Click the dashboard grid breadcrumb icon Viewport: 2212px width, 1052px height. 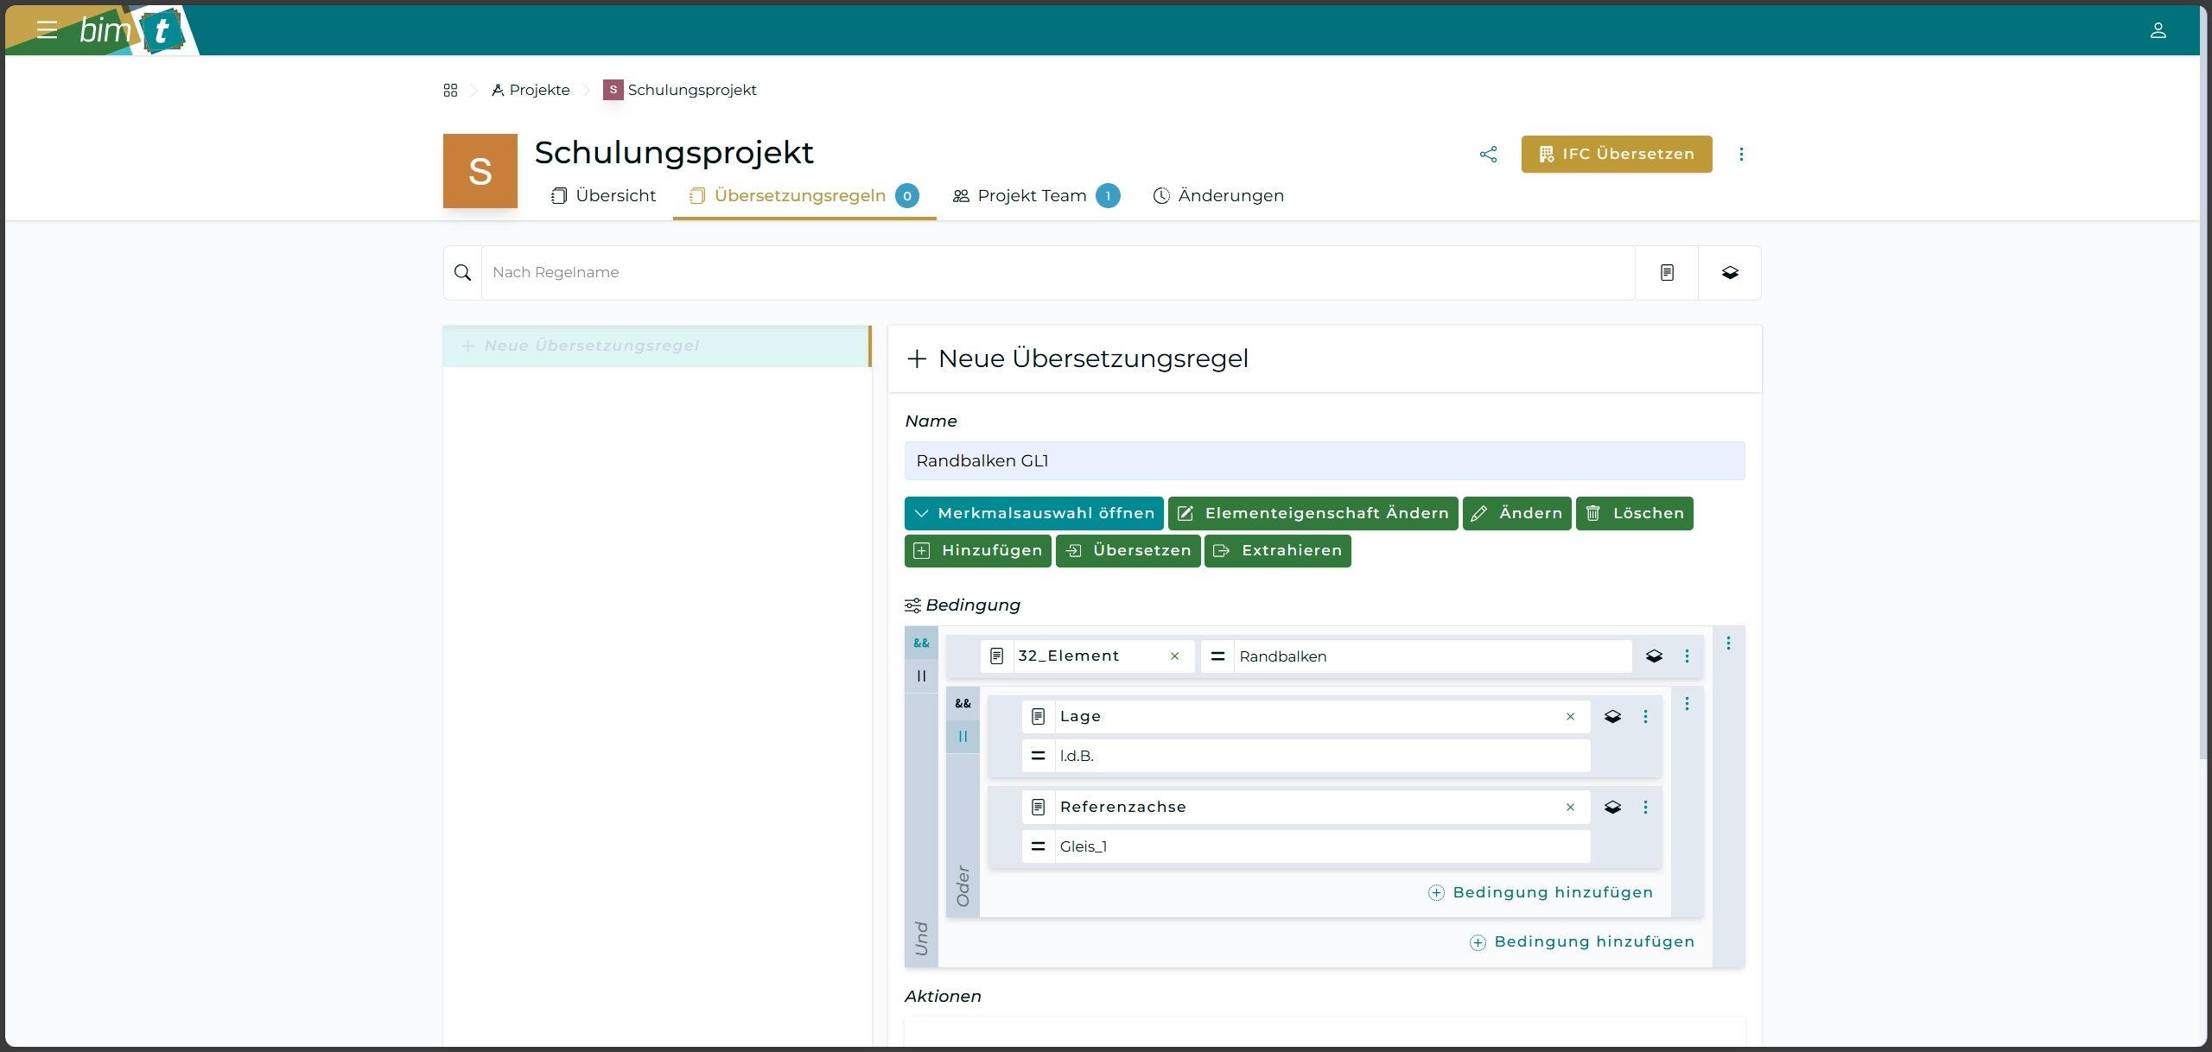click(x=450, y=90)
